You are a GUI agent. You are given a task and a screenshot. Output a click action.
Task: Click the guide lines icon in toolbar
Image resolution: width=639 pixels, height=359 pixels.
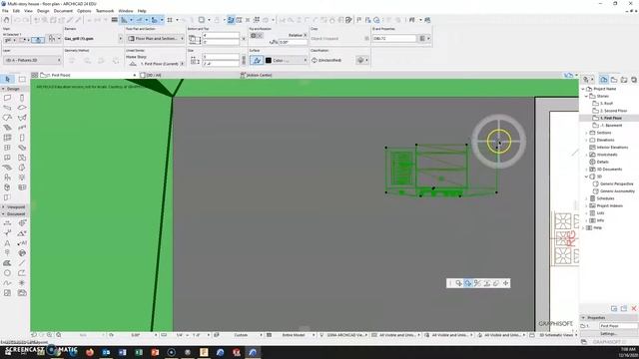click(x=124, y=20)
